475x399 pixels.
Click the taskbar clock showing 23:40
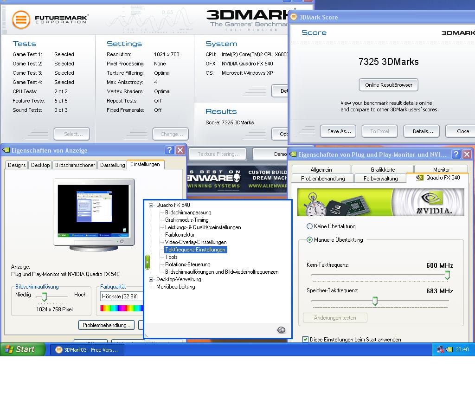tap(462, 349)
